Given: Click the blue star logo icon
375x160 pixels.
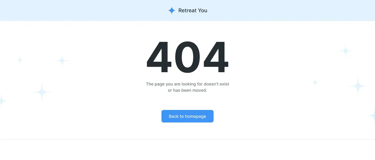Looking at the screenshot, I should (172, 10).
